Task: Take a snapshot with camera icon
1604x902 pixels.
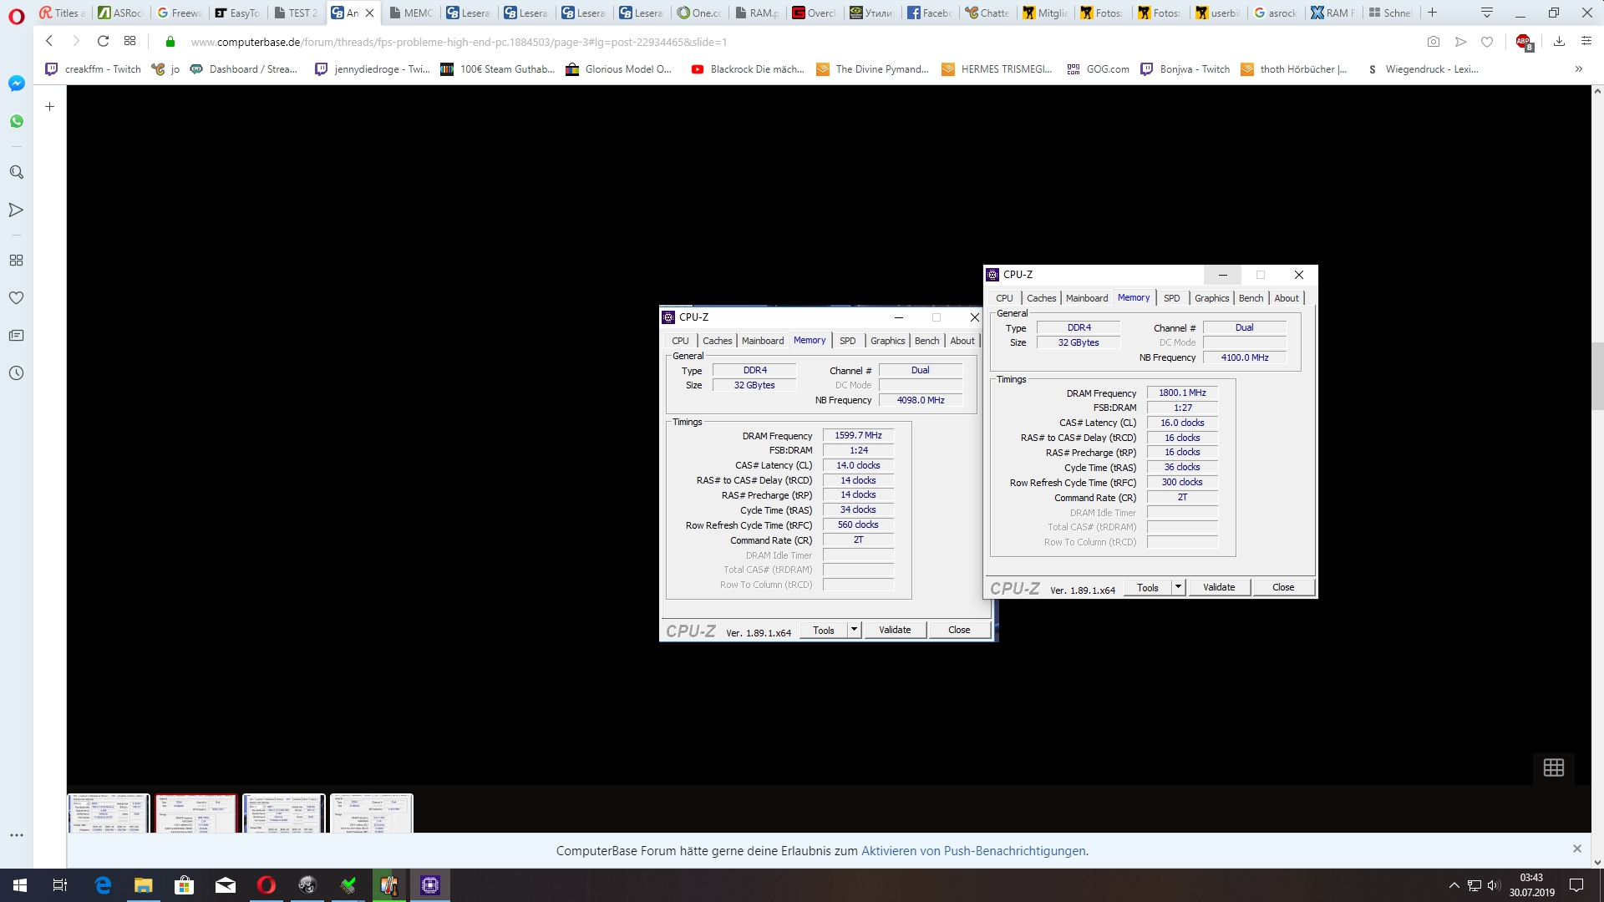Action: coord(1433,42)
